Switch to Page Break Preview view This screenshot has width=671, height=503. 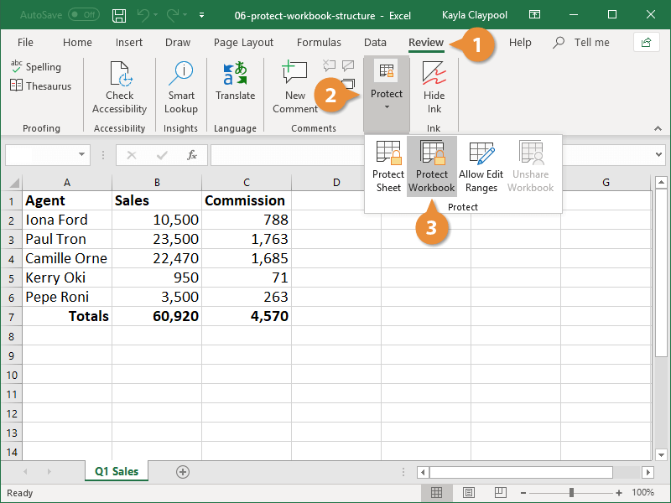(x=500, y=493)
